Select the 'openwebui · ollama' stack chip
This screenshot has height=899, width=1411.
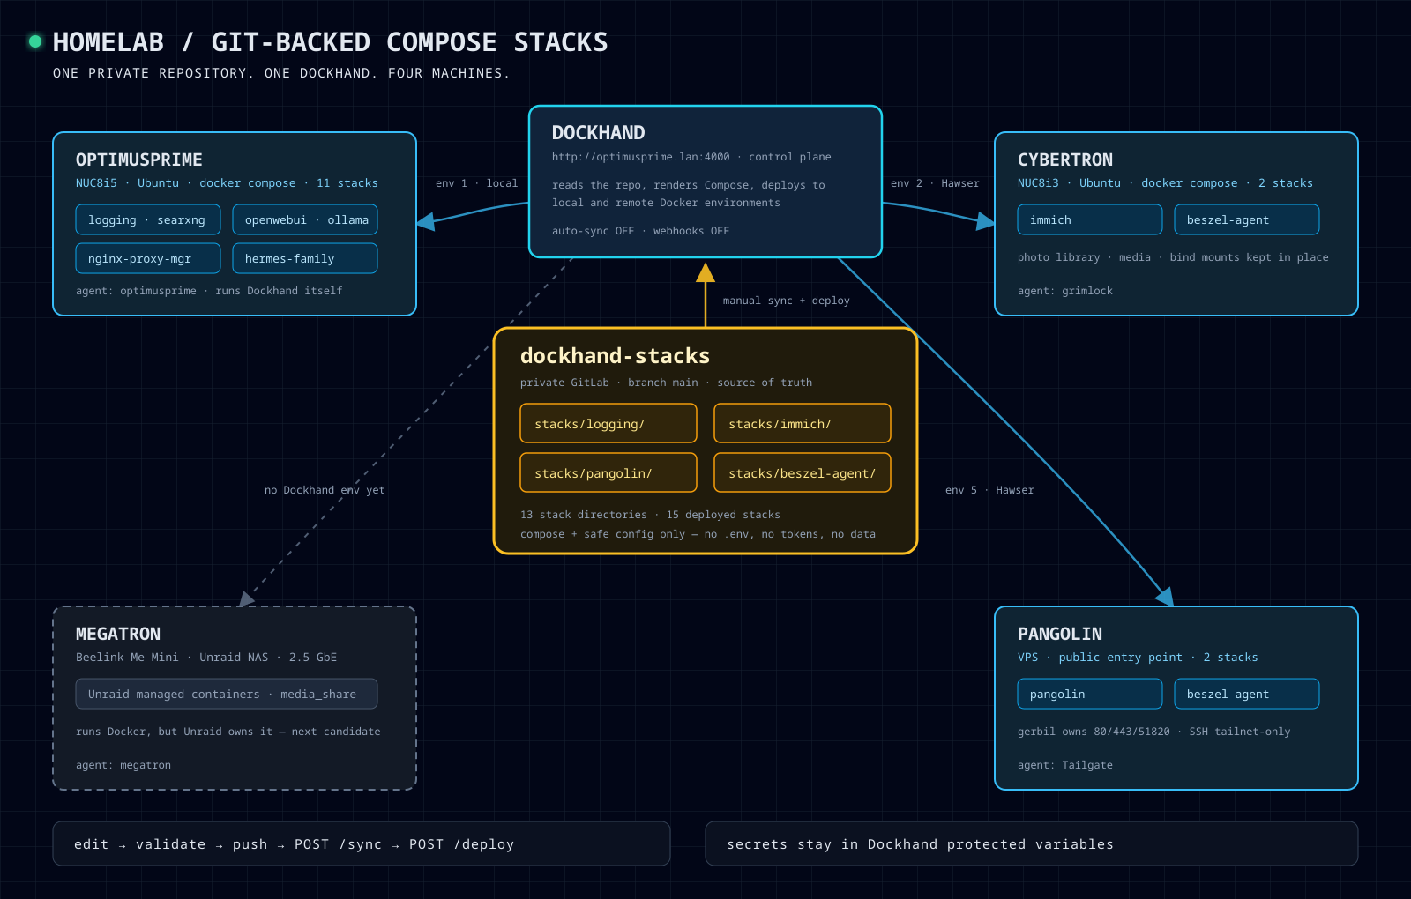click(x=305, y=219)
